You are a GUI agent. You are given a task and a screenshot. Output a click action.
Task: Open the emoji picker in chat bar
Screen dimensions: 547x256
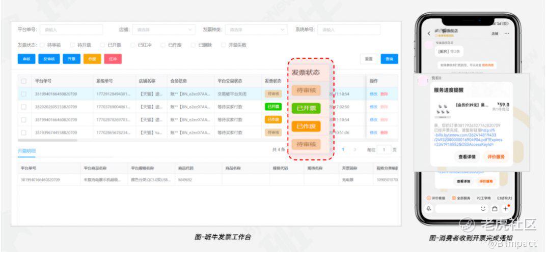point(483,209)
